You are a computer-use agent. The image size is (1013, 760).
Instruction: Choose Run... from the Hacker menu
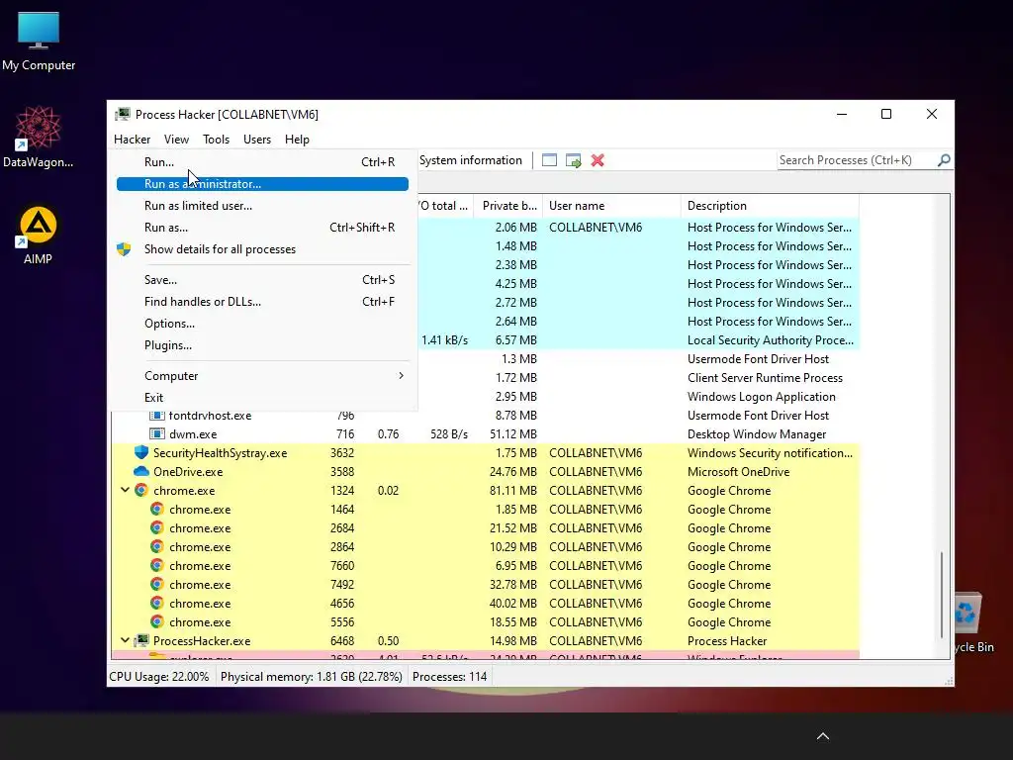[262, 162]
